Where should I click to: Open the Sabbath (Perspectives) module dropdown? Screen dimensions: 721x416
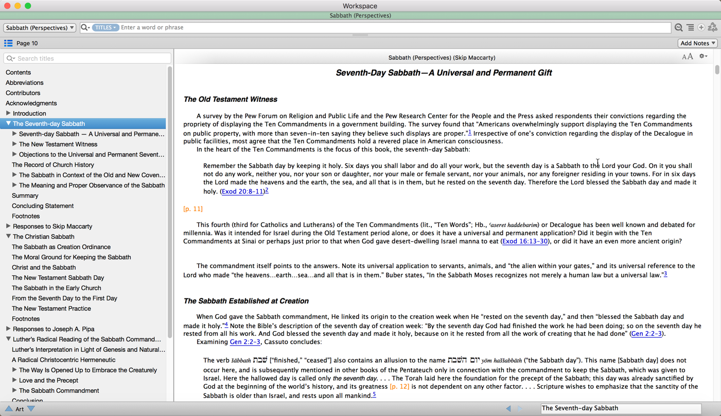(40, 28)
